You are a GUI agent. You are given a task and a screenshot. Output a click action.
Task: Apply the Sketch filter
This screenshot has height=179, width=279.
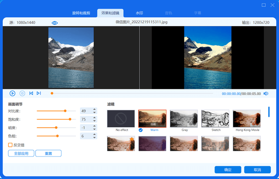click(x=215, y=119)
